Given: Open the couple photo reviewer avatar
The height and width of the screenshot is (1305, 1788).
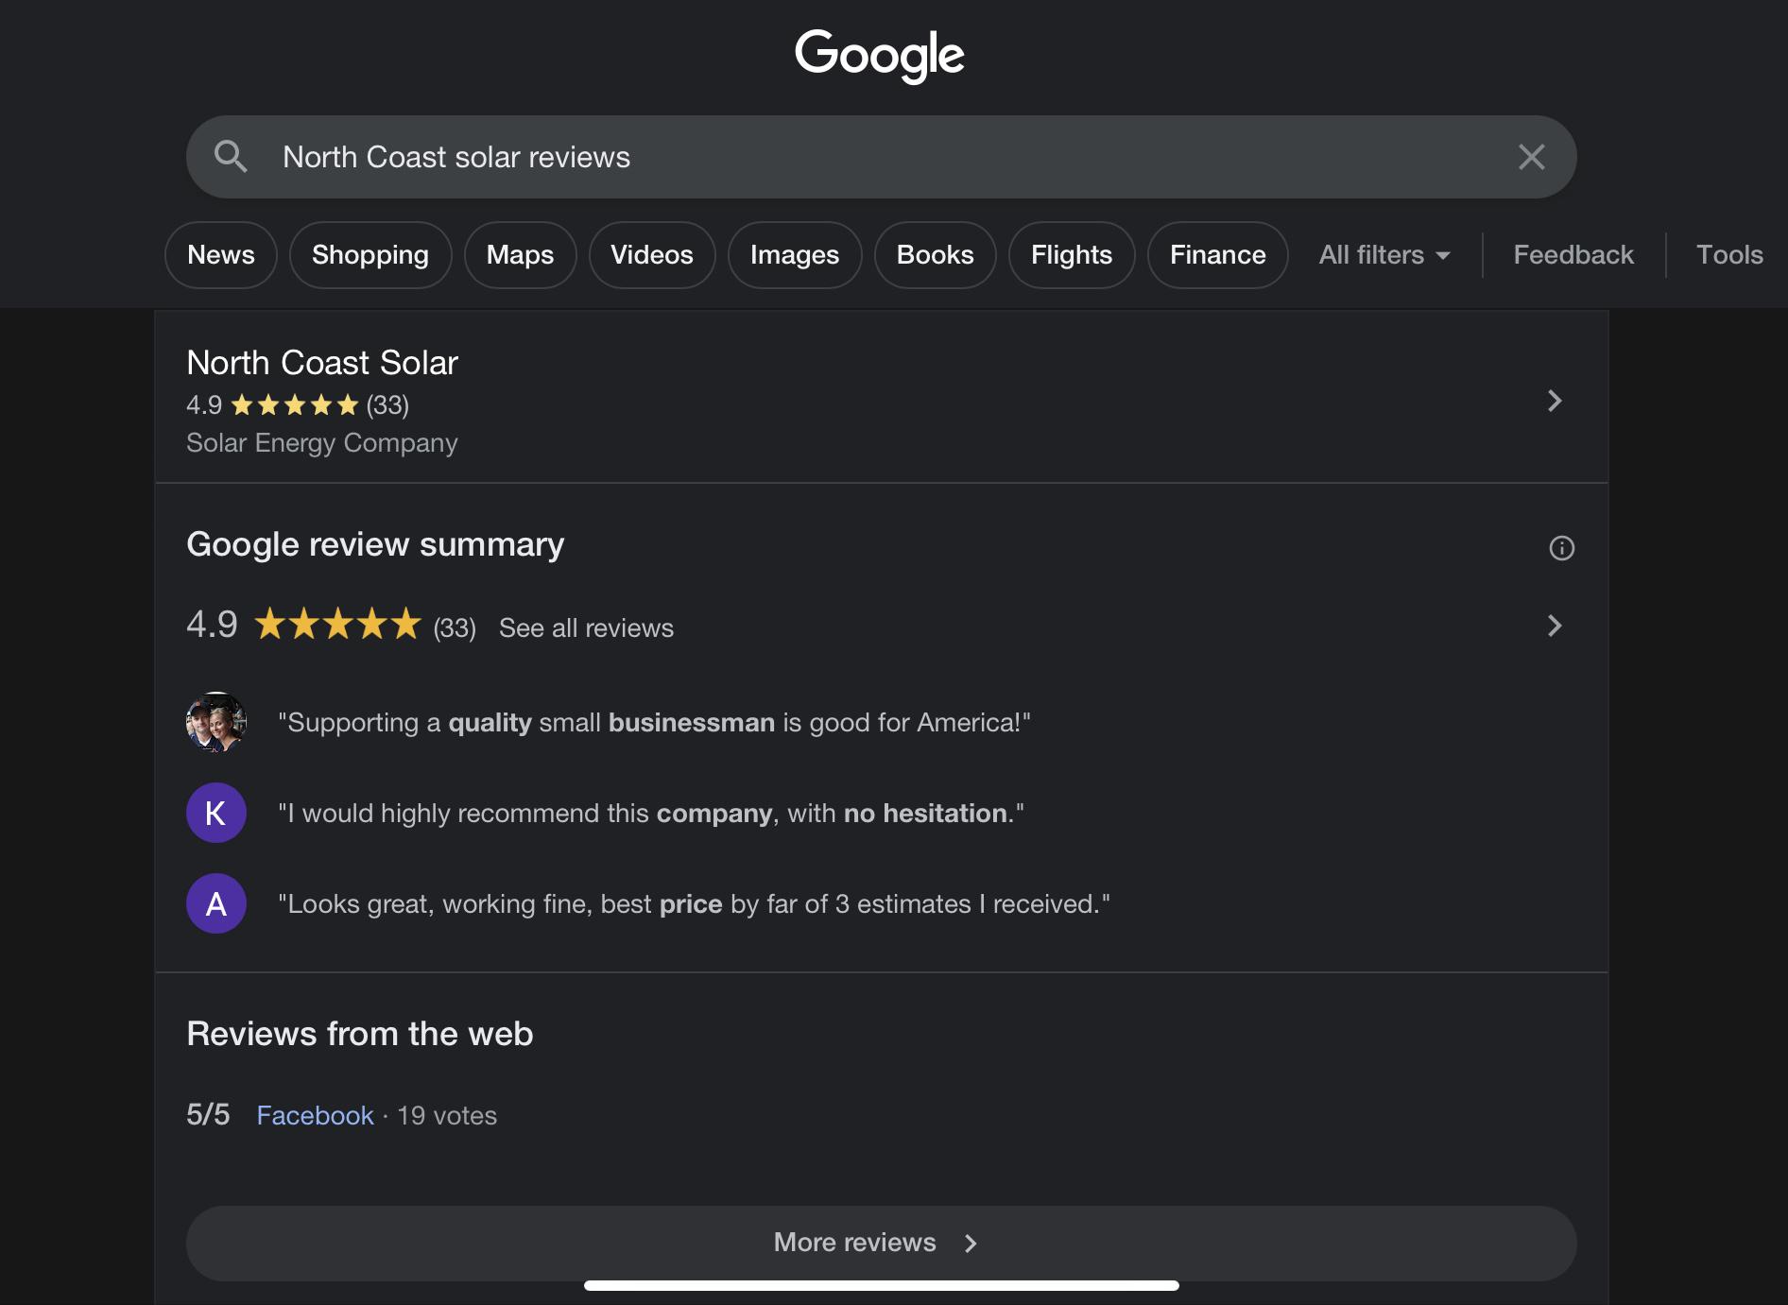Looking at the screenshot, I should tap(216, 723).
